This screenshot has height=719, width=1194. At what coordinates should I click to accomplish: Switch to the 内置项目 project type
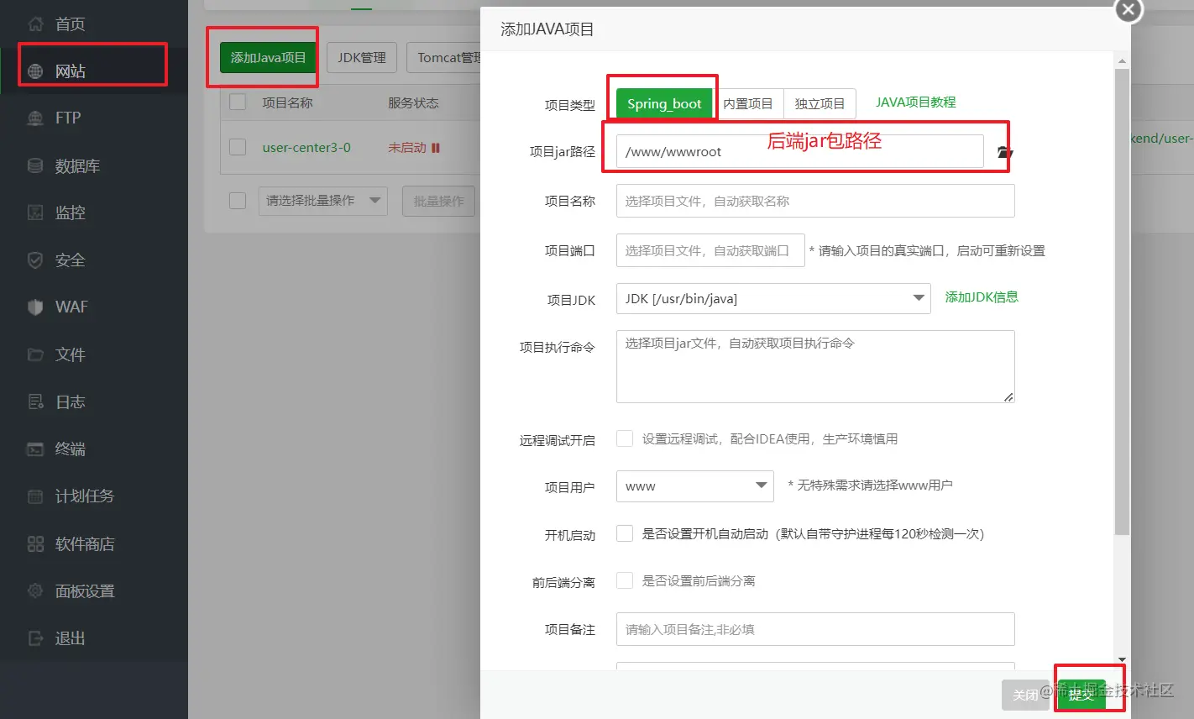coord(748,104)
